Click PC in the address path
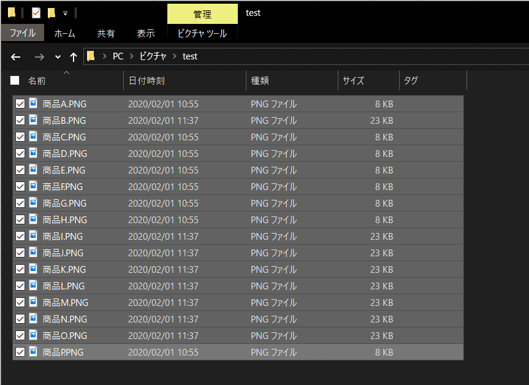Viewport: 529px width, 385px height. tap(118, 56)
